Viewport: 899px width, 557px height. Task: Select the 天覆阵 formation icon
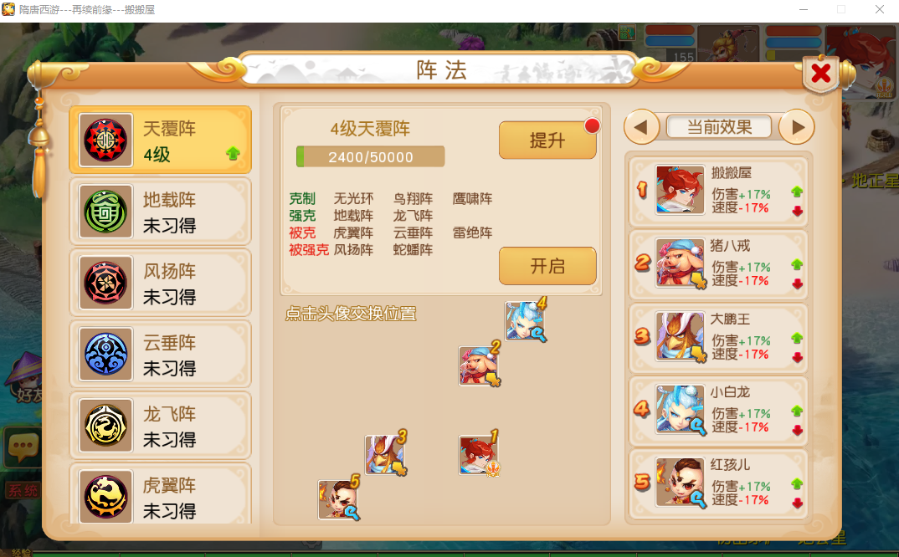[105, 140]
